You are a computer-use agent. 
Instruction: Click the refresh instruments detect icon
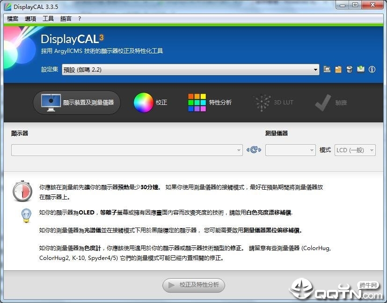click(254, 150)
